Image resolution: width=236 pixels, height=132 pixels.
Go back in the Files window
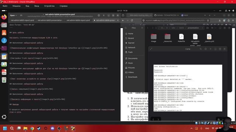coord(147,28)
